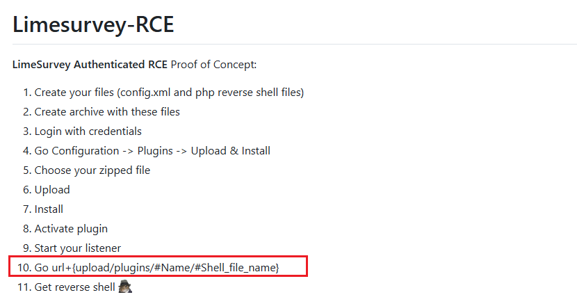
Task: Click upload/plugins path text in step 10
Action: pyautogui.click(x=113, y=268)
